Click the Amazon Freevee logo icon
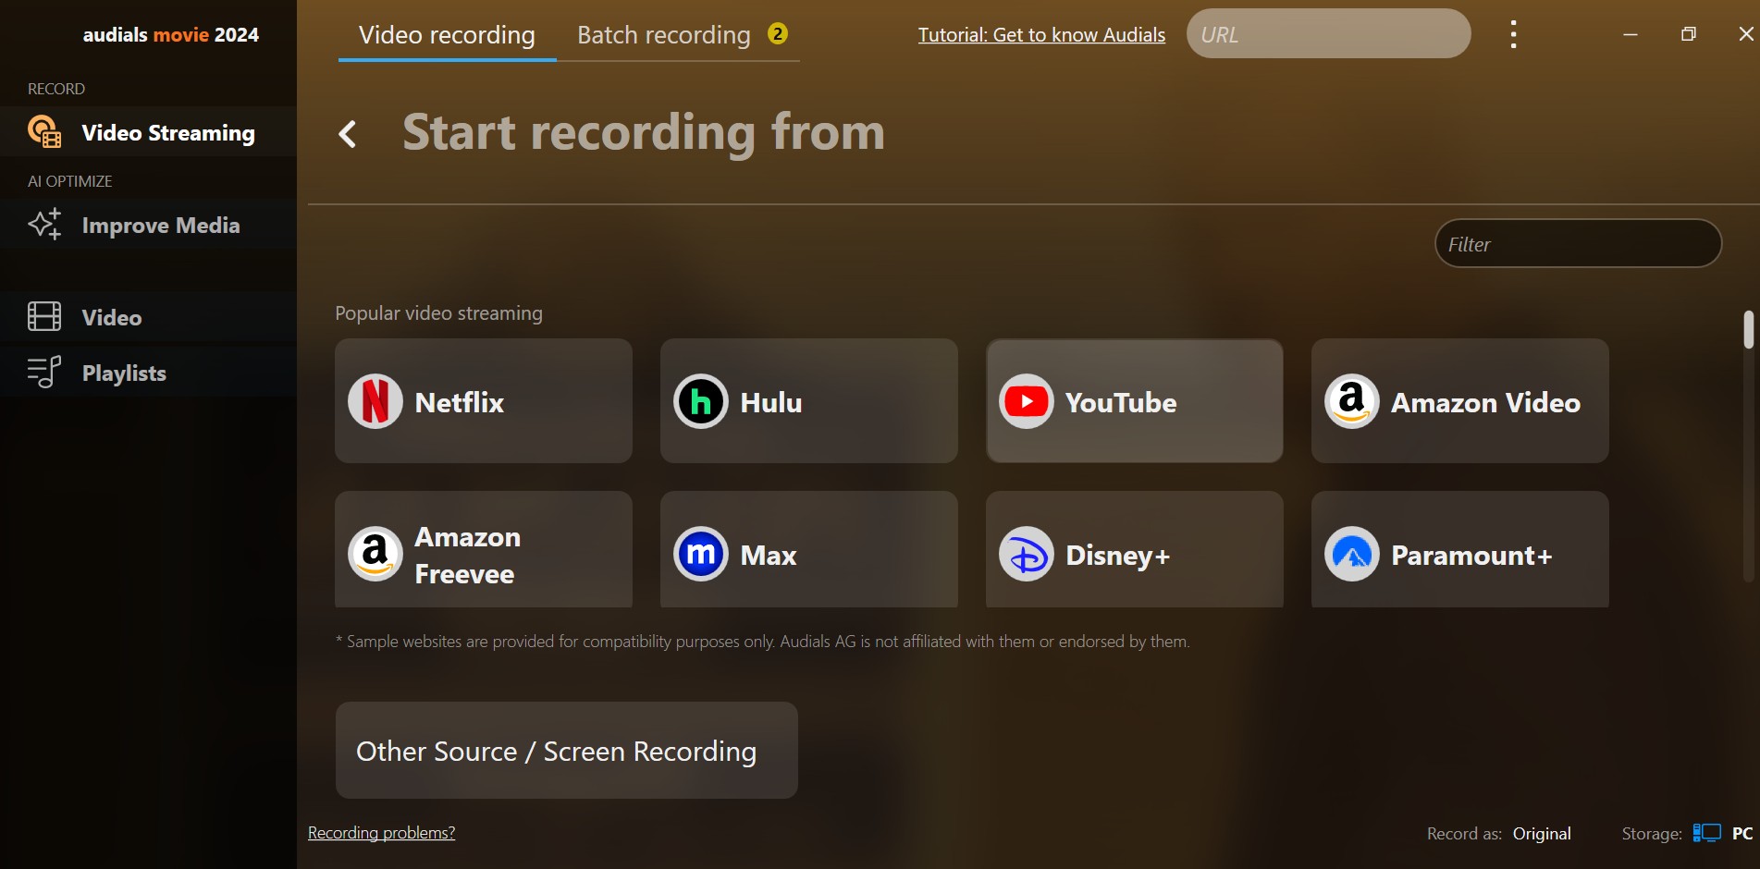This screenshot has height=869, width=1760. click(x=375, y=554)
